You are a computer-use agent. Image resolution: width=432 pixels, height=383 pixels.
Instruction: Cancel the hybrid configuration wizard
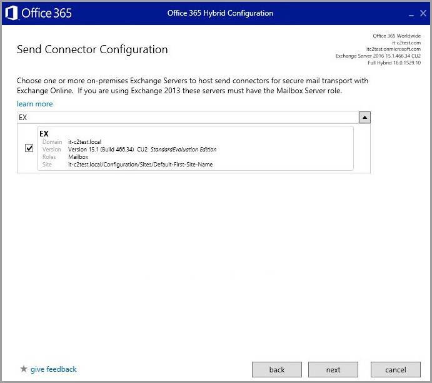pos(396,369)
